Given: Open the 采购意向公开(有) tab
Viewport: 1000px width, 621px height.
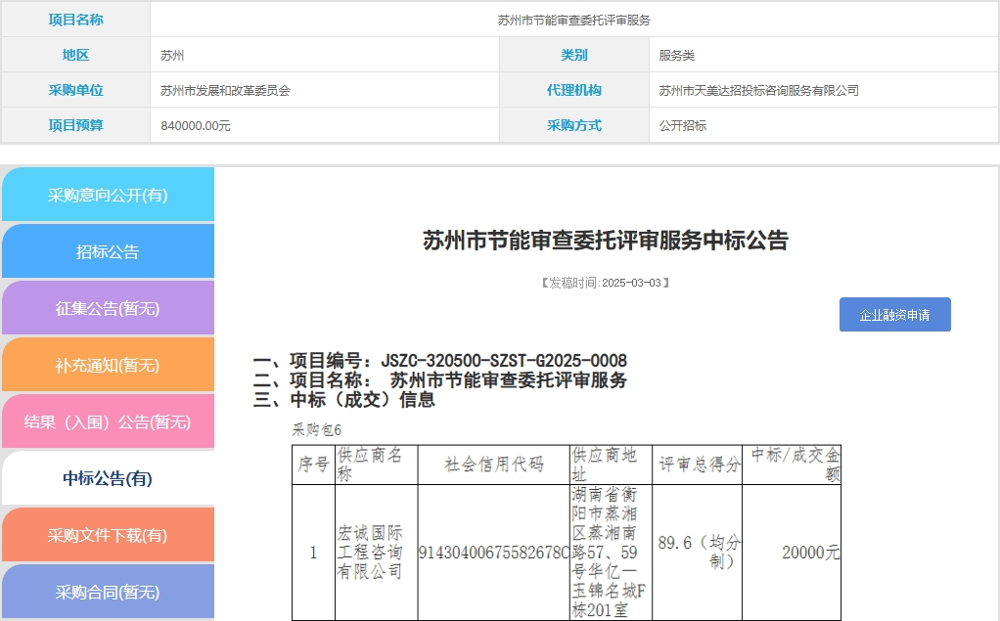Looking at the screenshot, I should pos(108,195).
